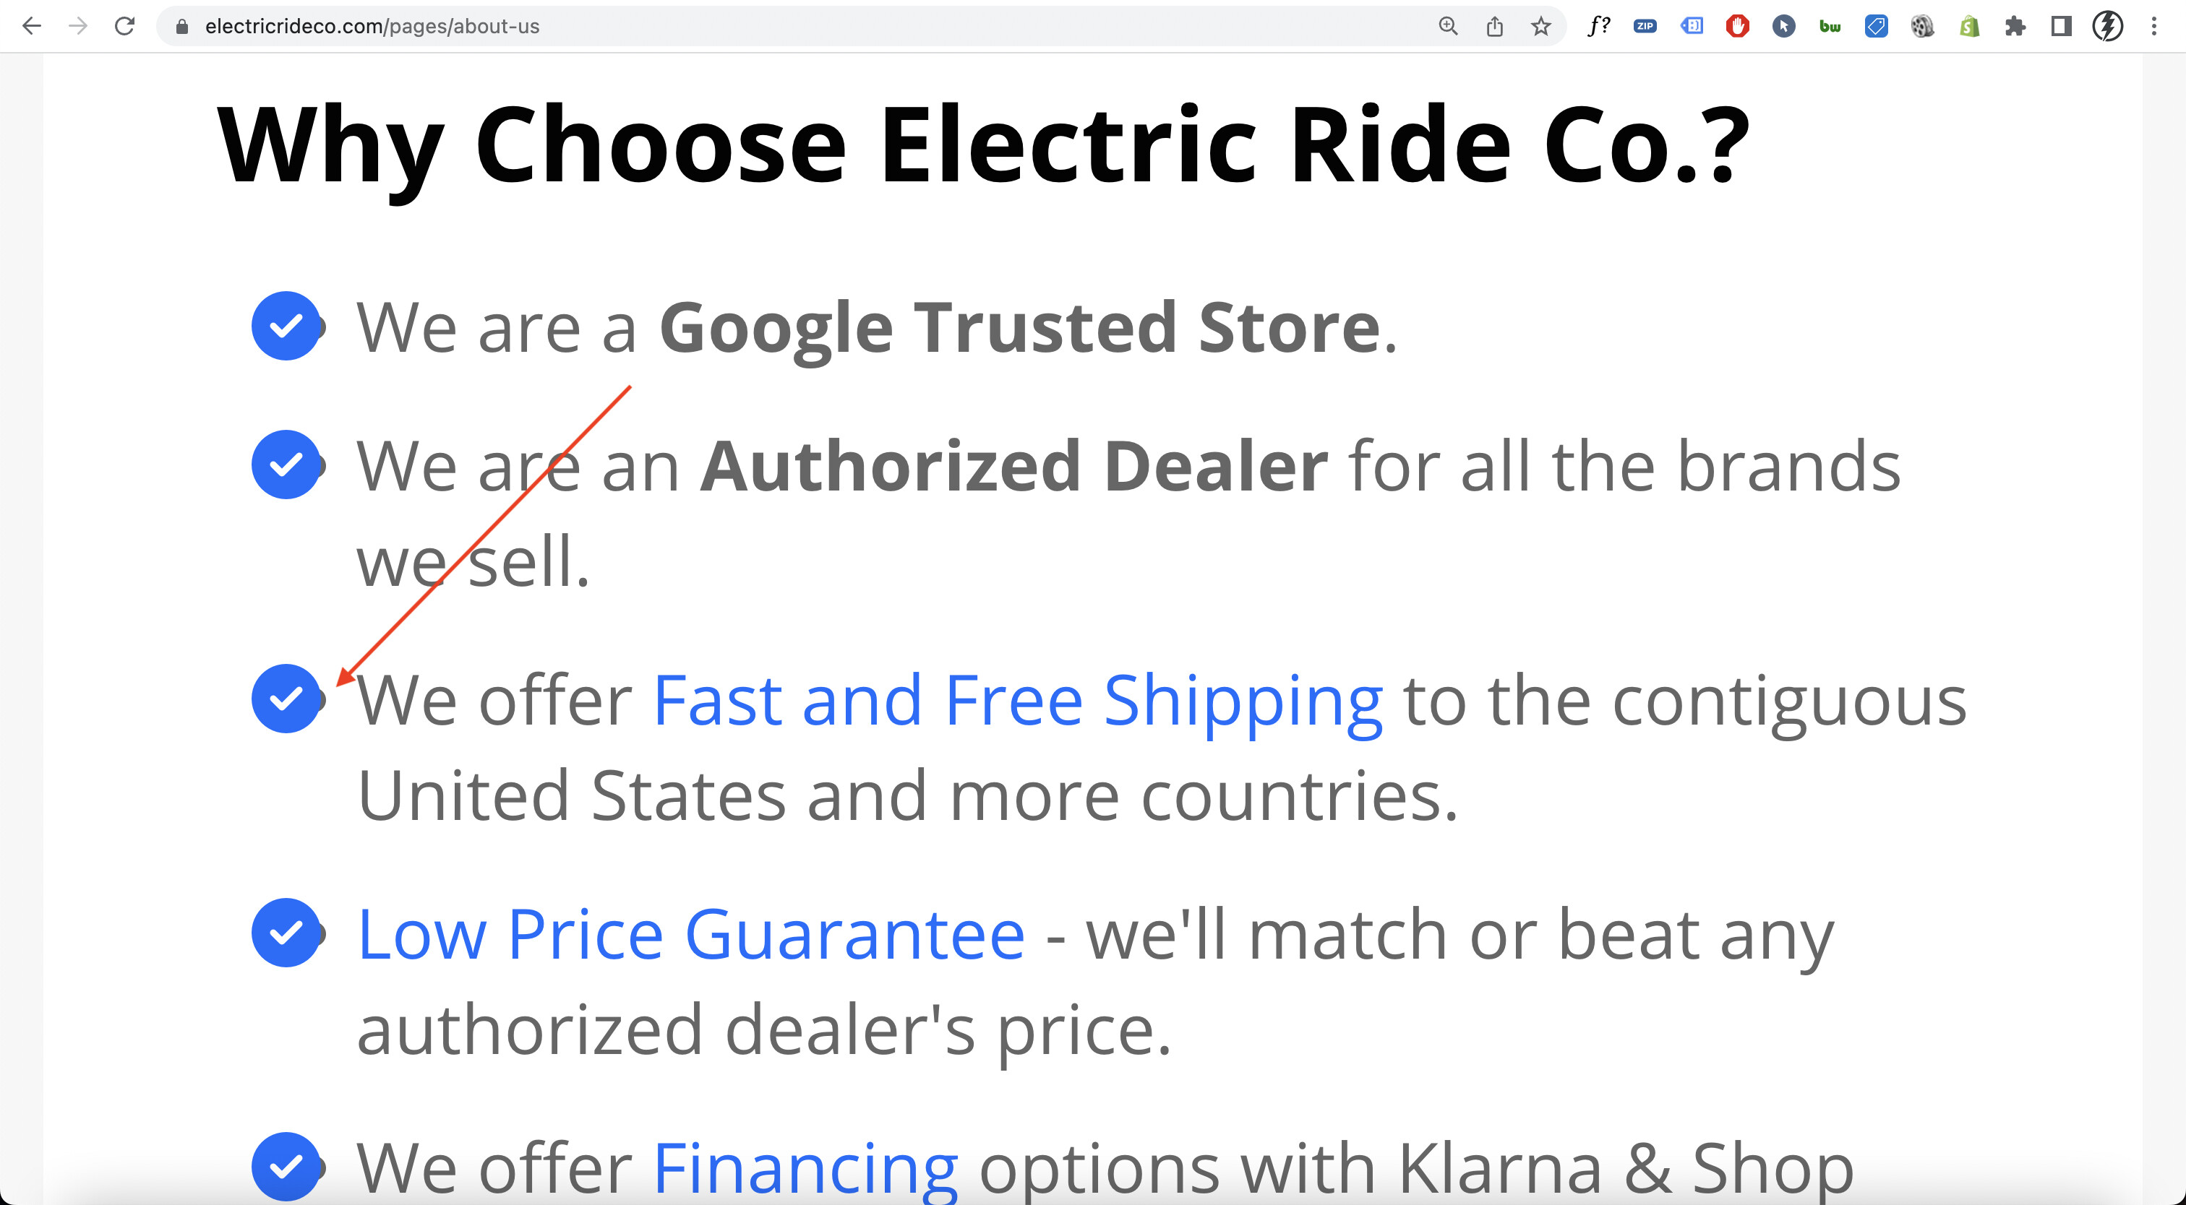Open the green bw extension

tap(1830, 26)
